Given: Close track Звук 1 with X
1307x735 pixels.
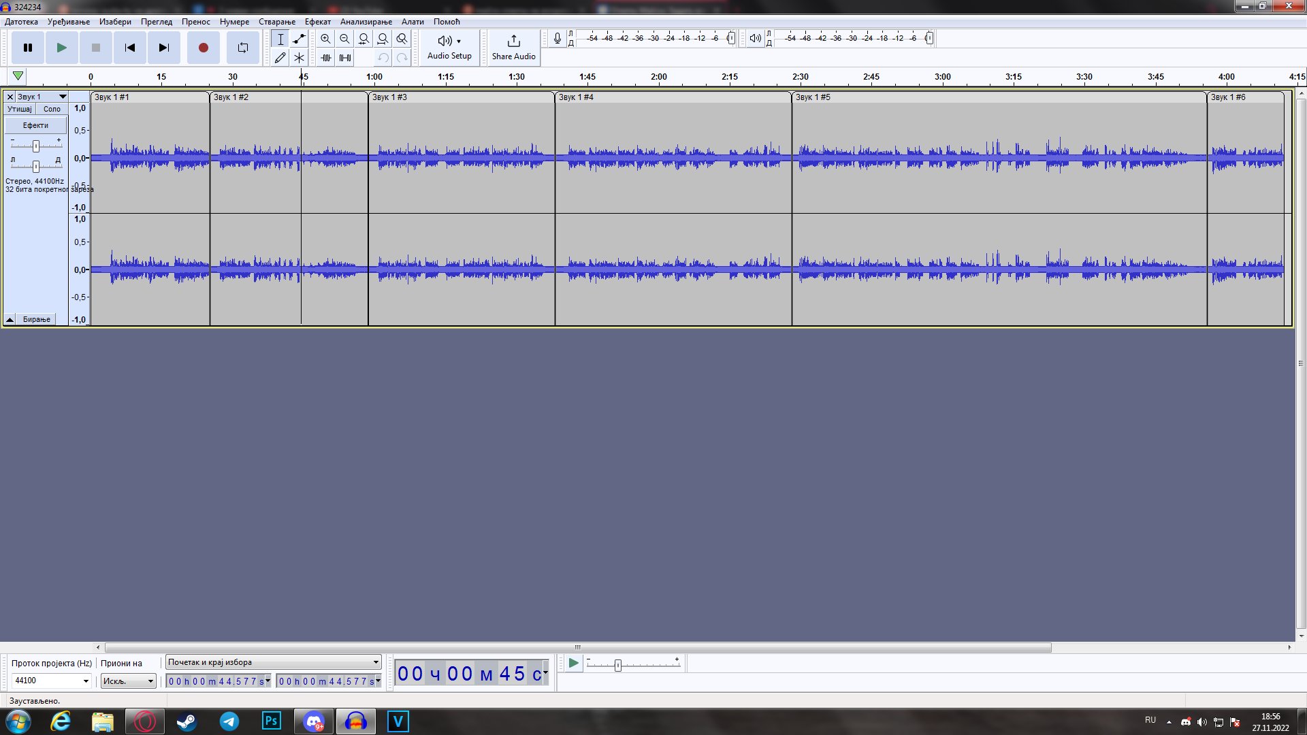Looking at the screenshot, I should (10, 97).
